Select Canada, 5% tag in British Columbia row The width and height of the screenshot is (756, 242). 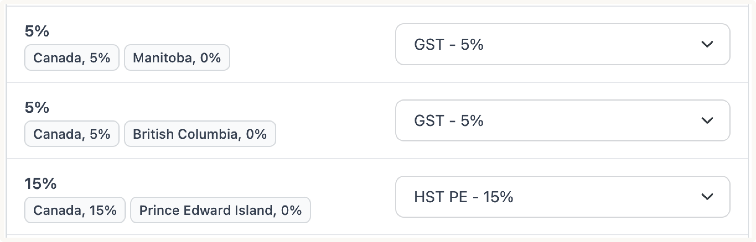(x=72, y=134)
